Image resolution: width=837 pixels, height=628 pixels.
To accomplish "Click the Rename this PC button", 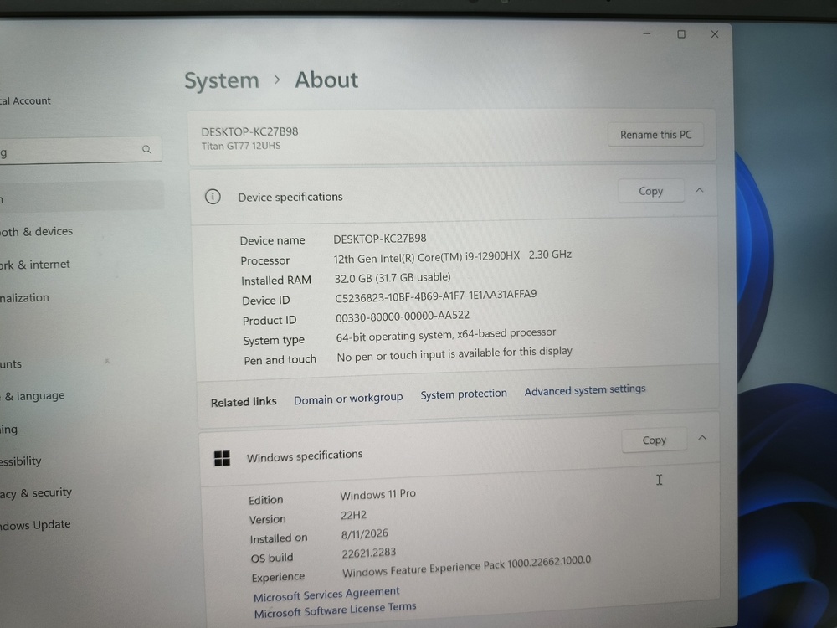I will tap(655, 135).
